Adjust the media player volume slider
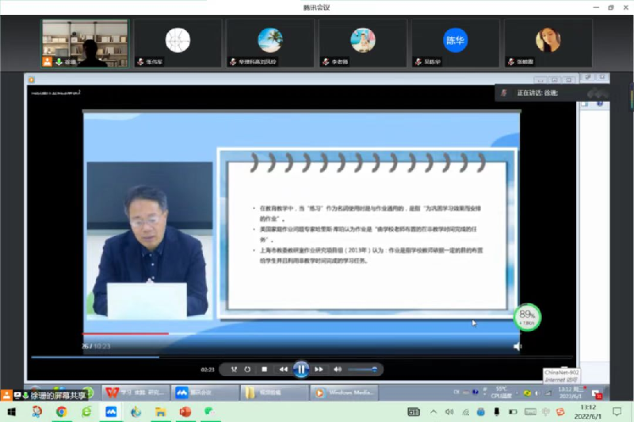Image resolution: width=634 pixels, height=422 pixels. click(362, 369)
